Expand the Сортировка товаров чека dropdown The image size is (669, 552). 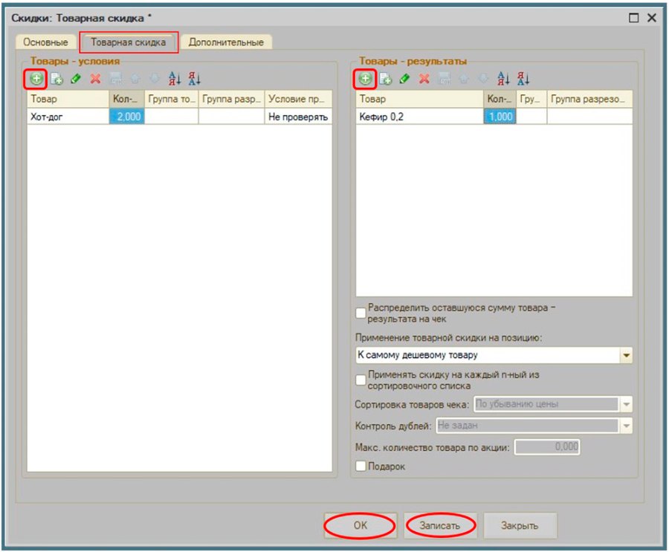coord(627,404)
